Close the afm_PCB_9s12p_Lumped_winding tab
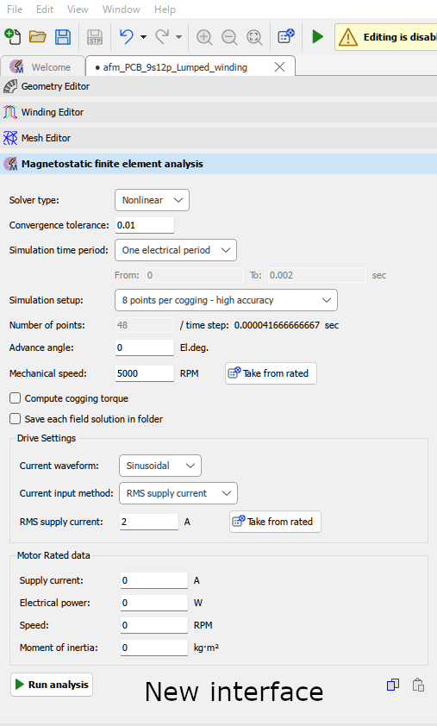Viewport: 437px width, 726px height. click(279, 67)
